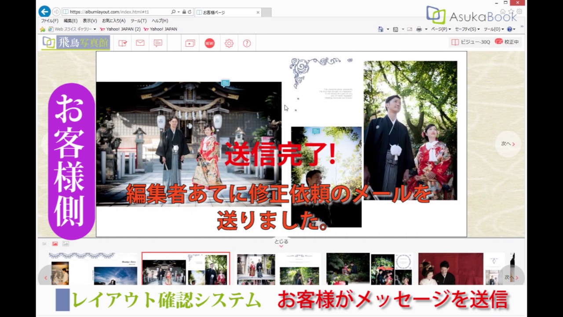Click the 飛島写真館 logo
Image resolution: width=563 pixels, height=317 pixels.
tap(76, 43)
